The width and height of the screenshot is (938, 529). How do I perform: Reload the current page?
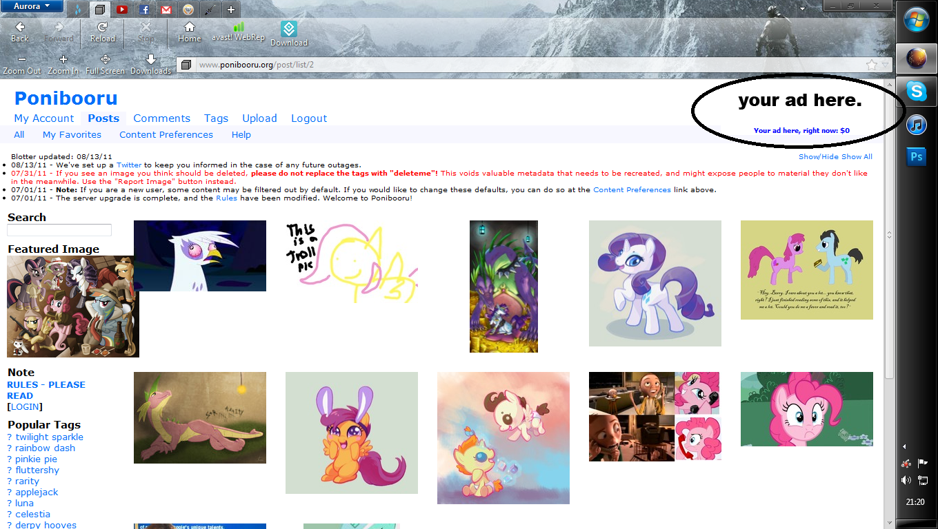coord(102,32)
